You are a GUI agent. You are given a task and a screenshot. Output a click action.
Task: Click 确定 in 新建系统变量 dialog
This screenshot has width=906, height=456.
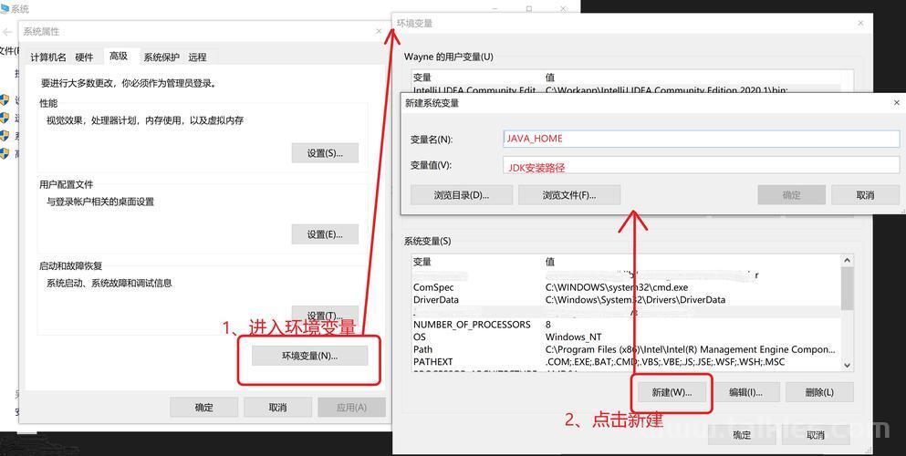(x=792, y=195)
